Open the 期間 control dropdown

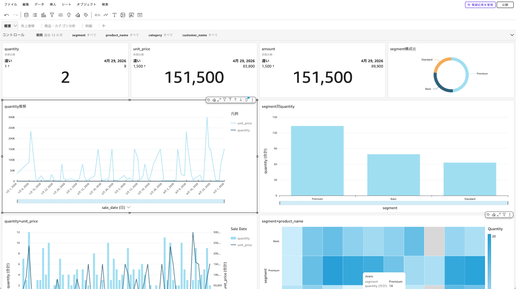point(49,35)
